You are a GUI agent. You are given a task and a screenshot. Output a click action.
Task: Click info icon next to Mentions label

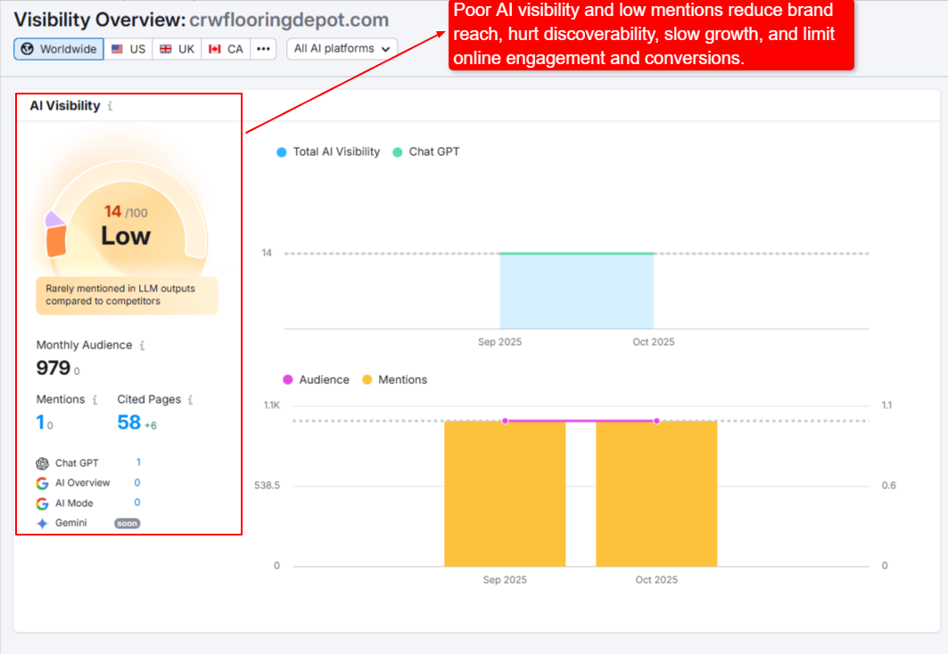coord(95,400)
